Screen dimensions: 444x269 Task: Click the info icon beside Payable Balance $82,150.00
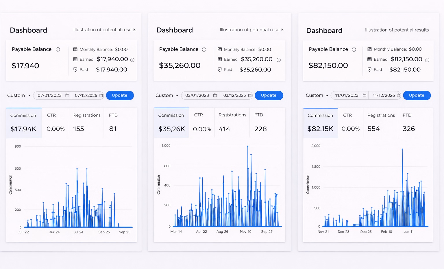(x=354, y=49)
